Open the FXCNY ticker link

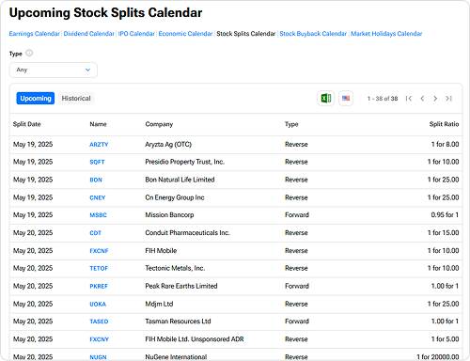(99, 339)
